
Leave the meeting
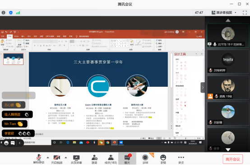pyautogui.click(x=232, y=159)
